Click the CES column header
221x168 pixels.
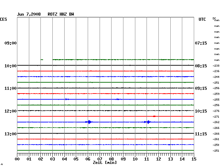(3, 19)
